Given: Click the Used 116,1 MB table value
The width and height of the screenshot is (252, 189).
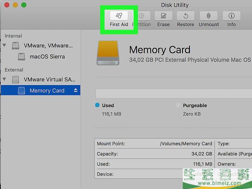Looking at the screenshot, I should [x=202, y=164].
